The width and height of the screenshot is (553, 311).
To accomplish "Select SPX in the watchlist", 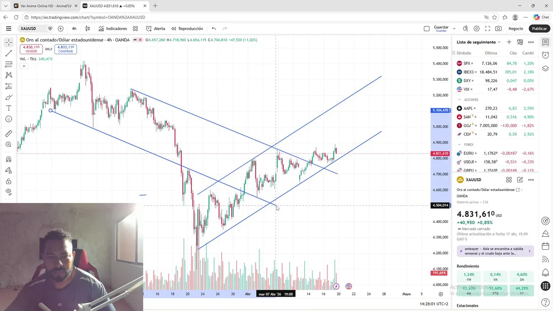I will pyautogui.click(x=495, y=63).
